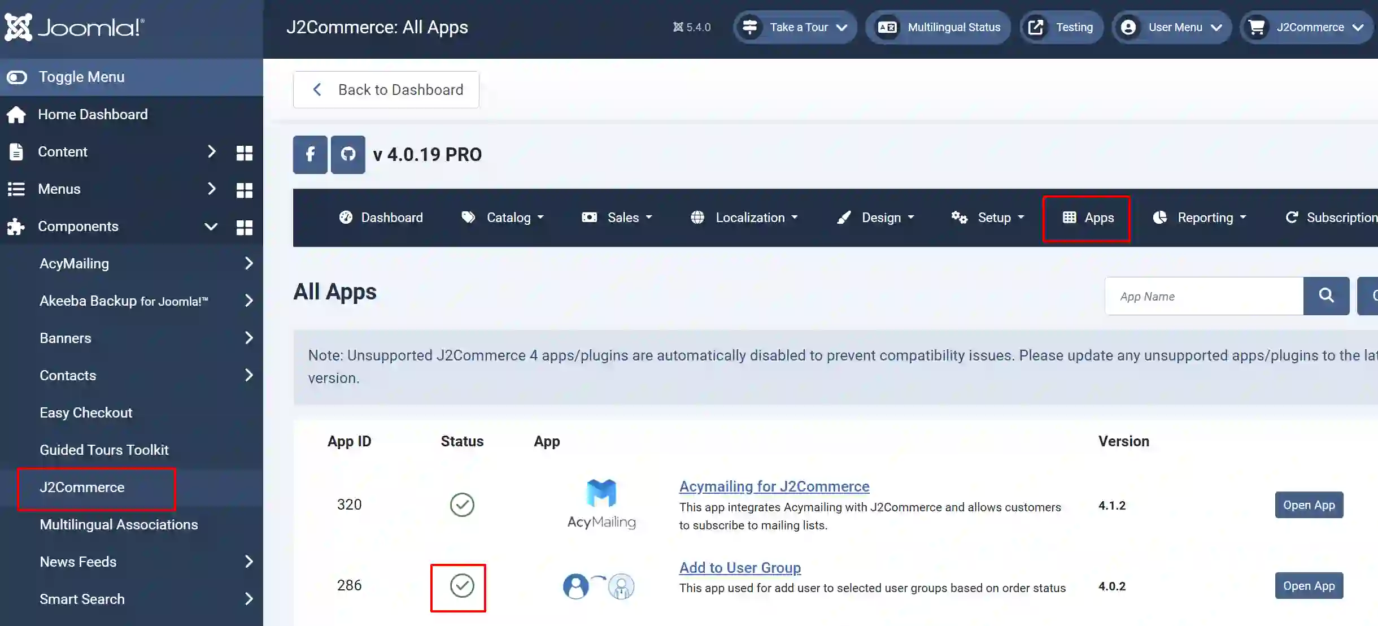
Task: Open the Facebook icon link
Action: click(310, 154)
